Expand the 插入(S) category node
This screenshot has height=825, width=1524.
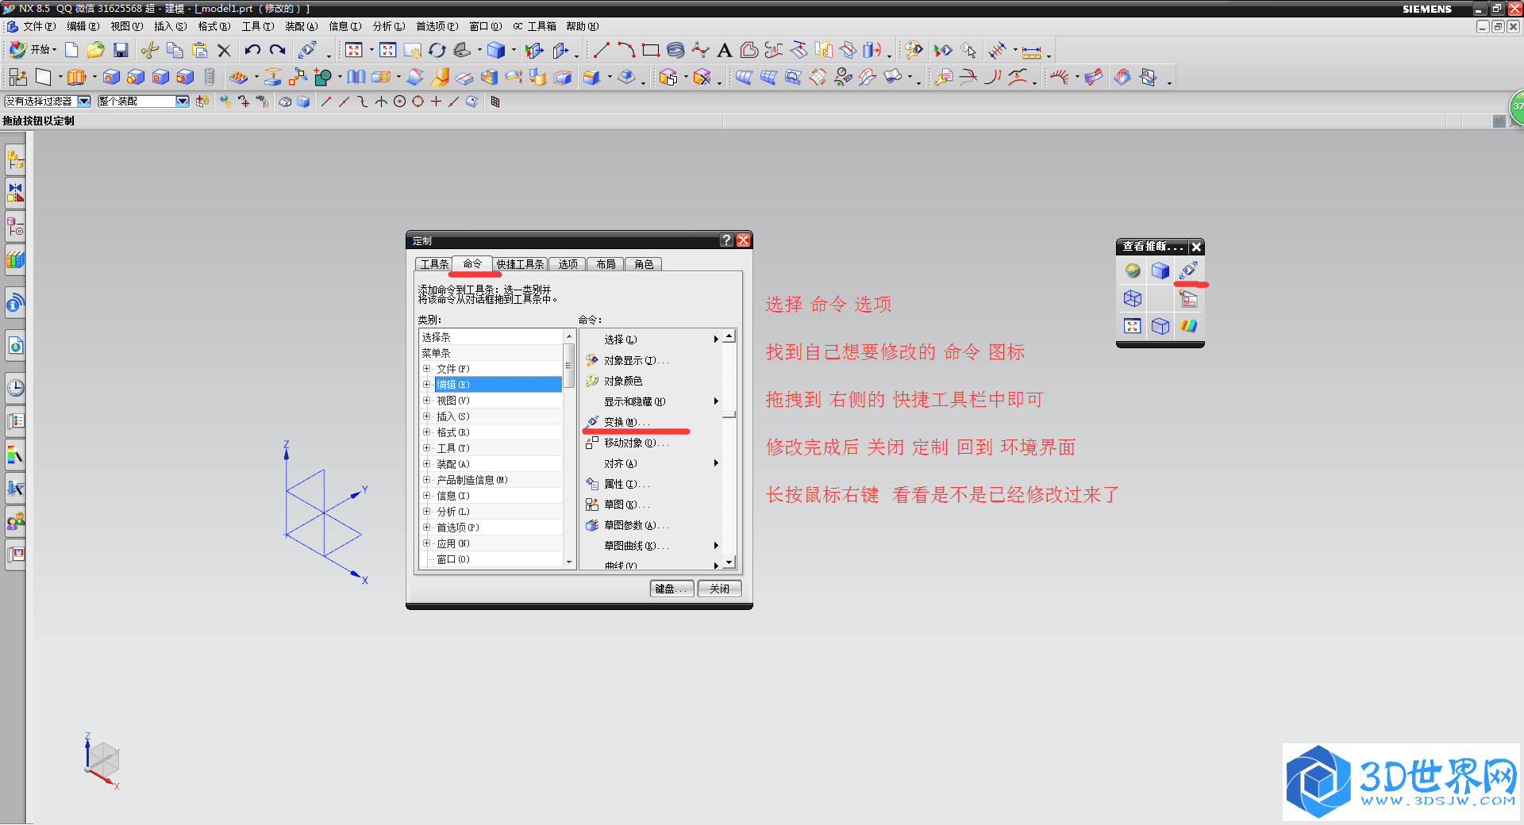point(426,416)
